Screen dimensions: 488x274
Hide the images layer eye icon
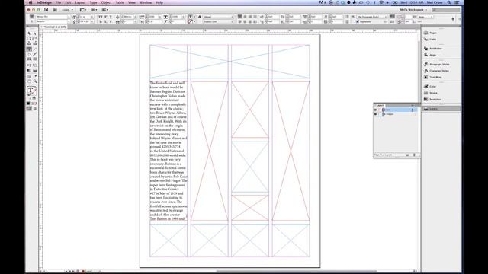(375, 114)
